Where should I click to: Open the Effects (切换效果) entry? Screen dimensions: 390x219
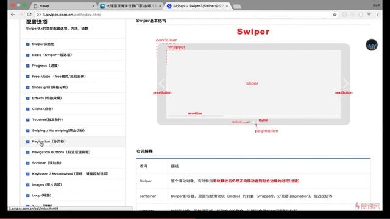[x=47, y=98]
